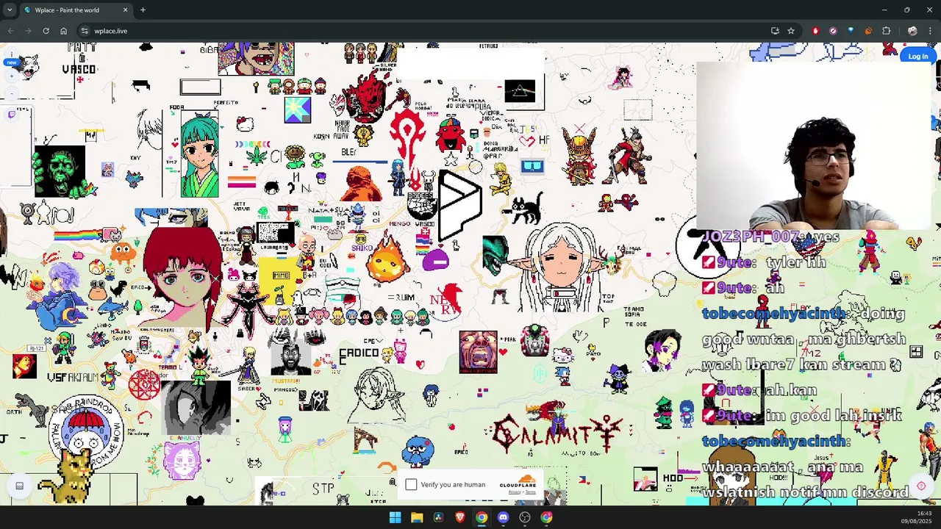The height and width of the screenshot is (529, 941).
Task: Click the blue gem extension icon
Action: pos(851,31)
